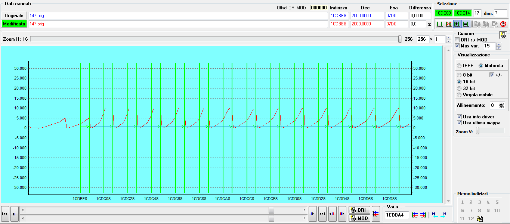Jump to the first position with rewind button

tap(5, 214)
